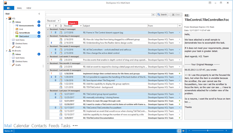236x133 pixels.
Task: Click zoom-in plus icon in status bar
Action: point(226,131)
